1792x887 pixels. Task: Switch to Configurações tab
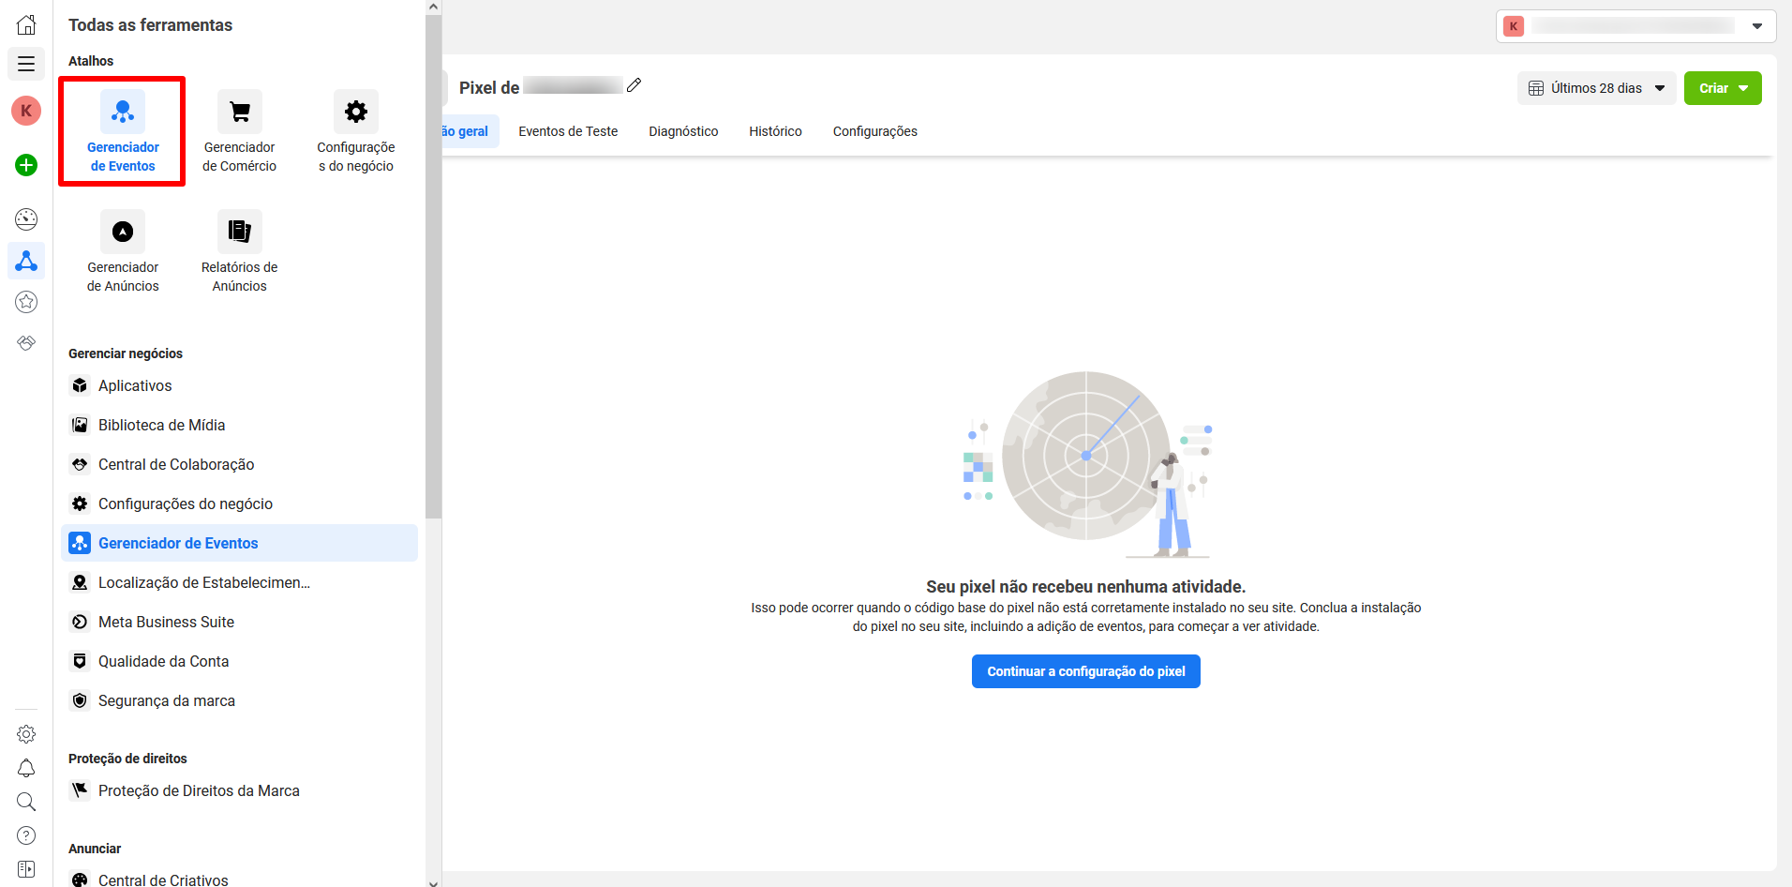[875, 131]
